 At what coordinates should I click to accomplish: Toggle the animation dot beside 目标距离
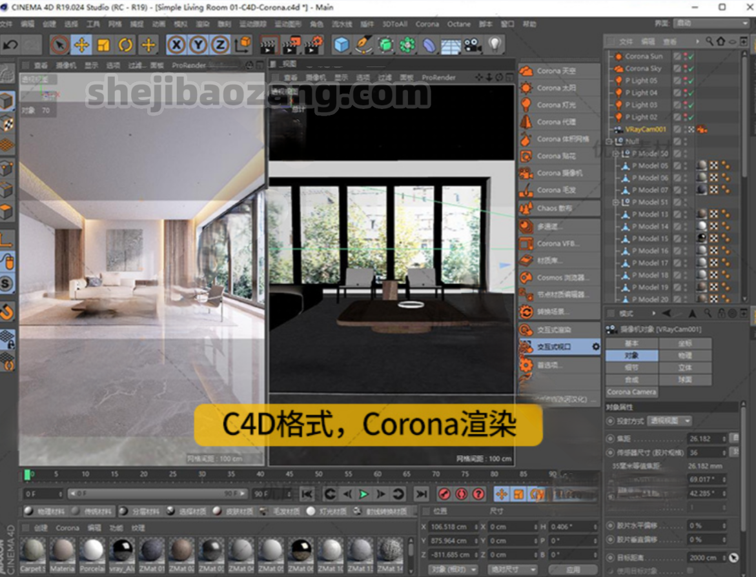click(610, 558)
